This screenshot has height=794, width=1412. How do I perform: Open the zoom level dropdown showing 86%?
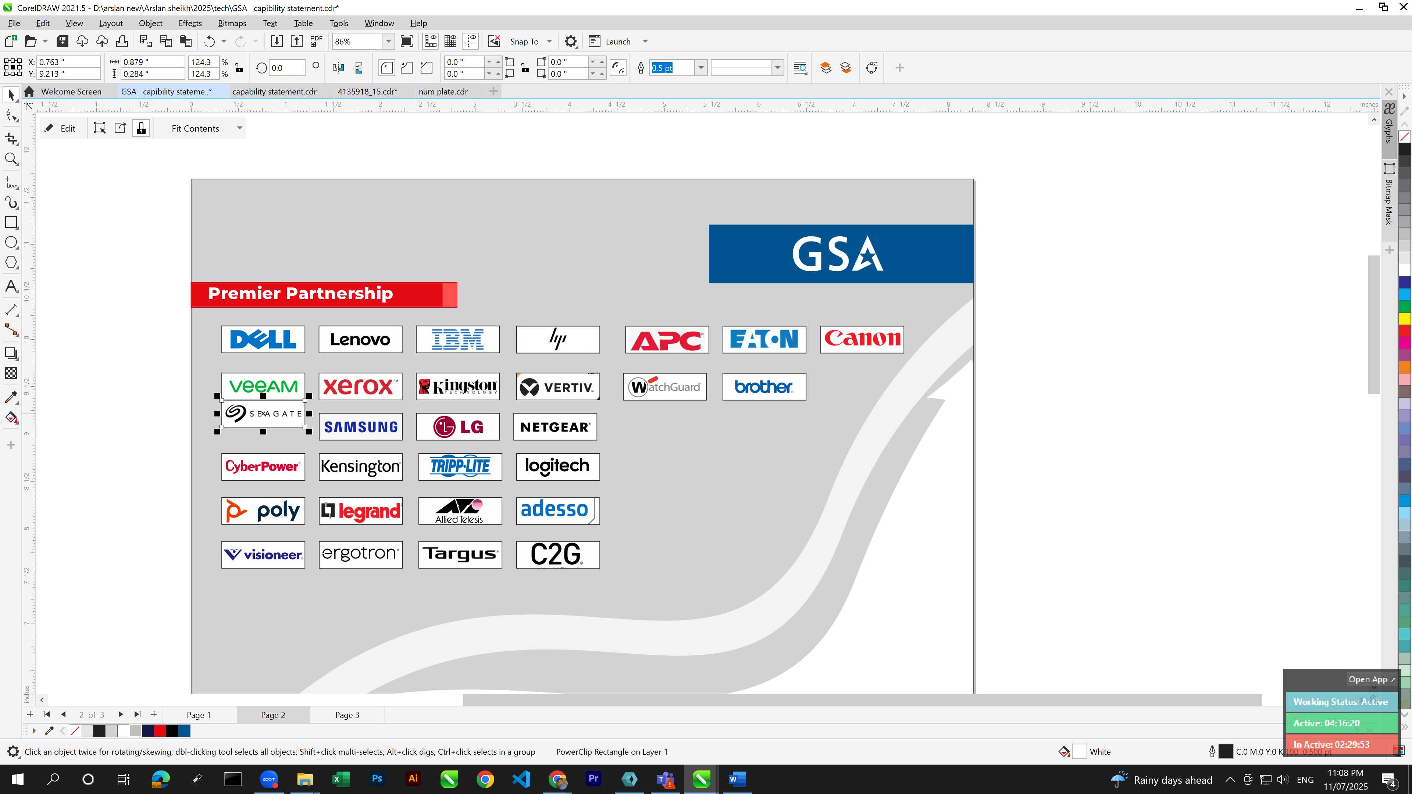(x=389, y=42)
